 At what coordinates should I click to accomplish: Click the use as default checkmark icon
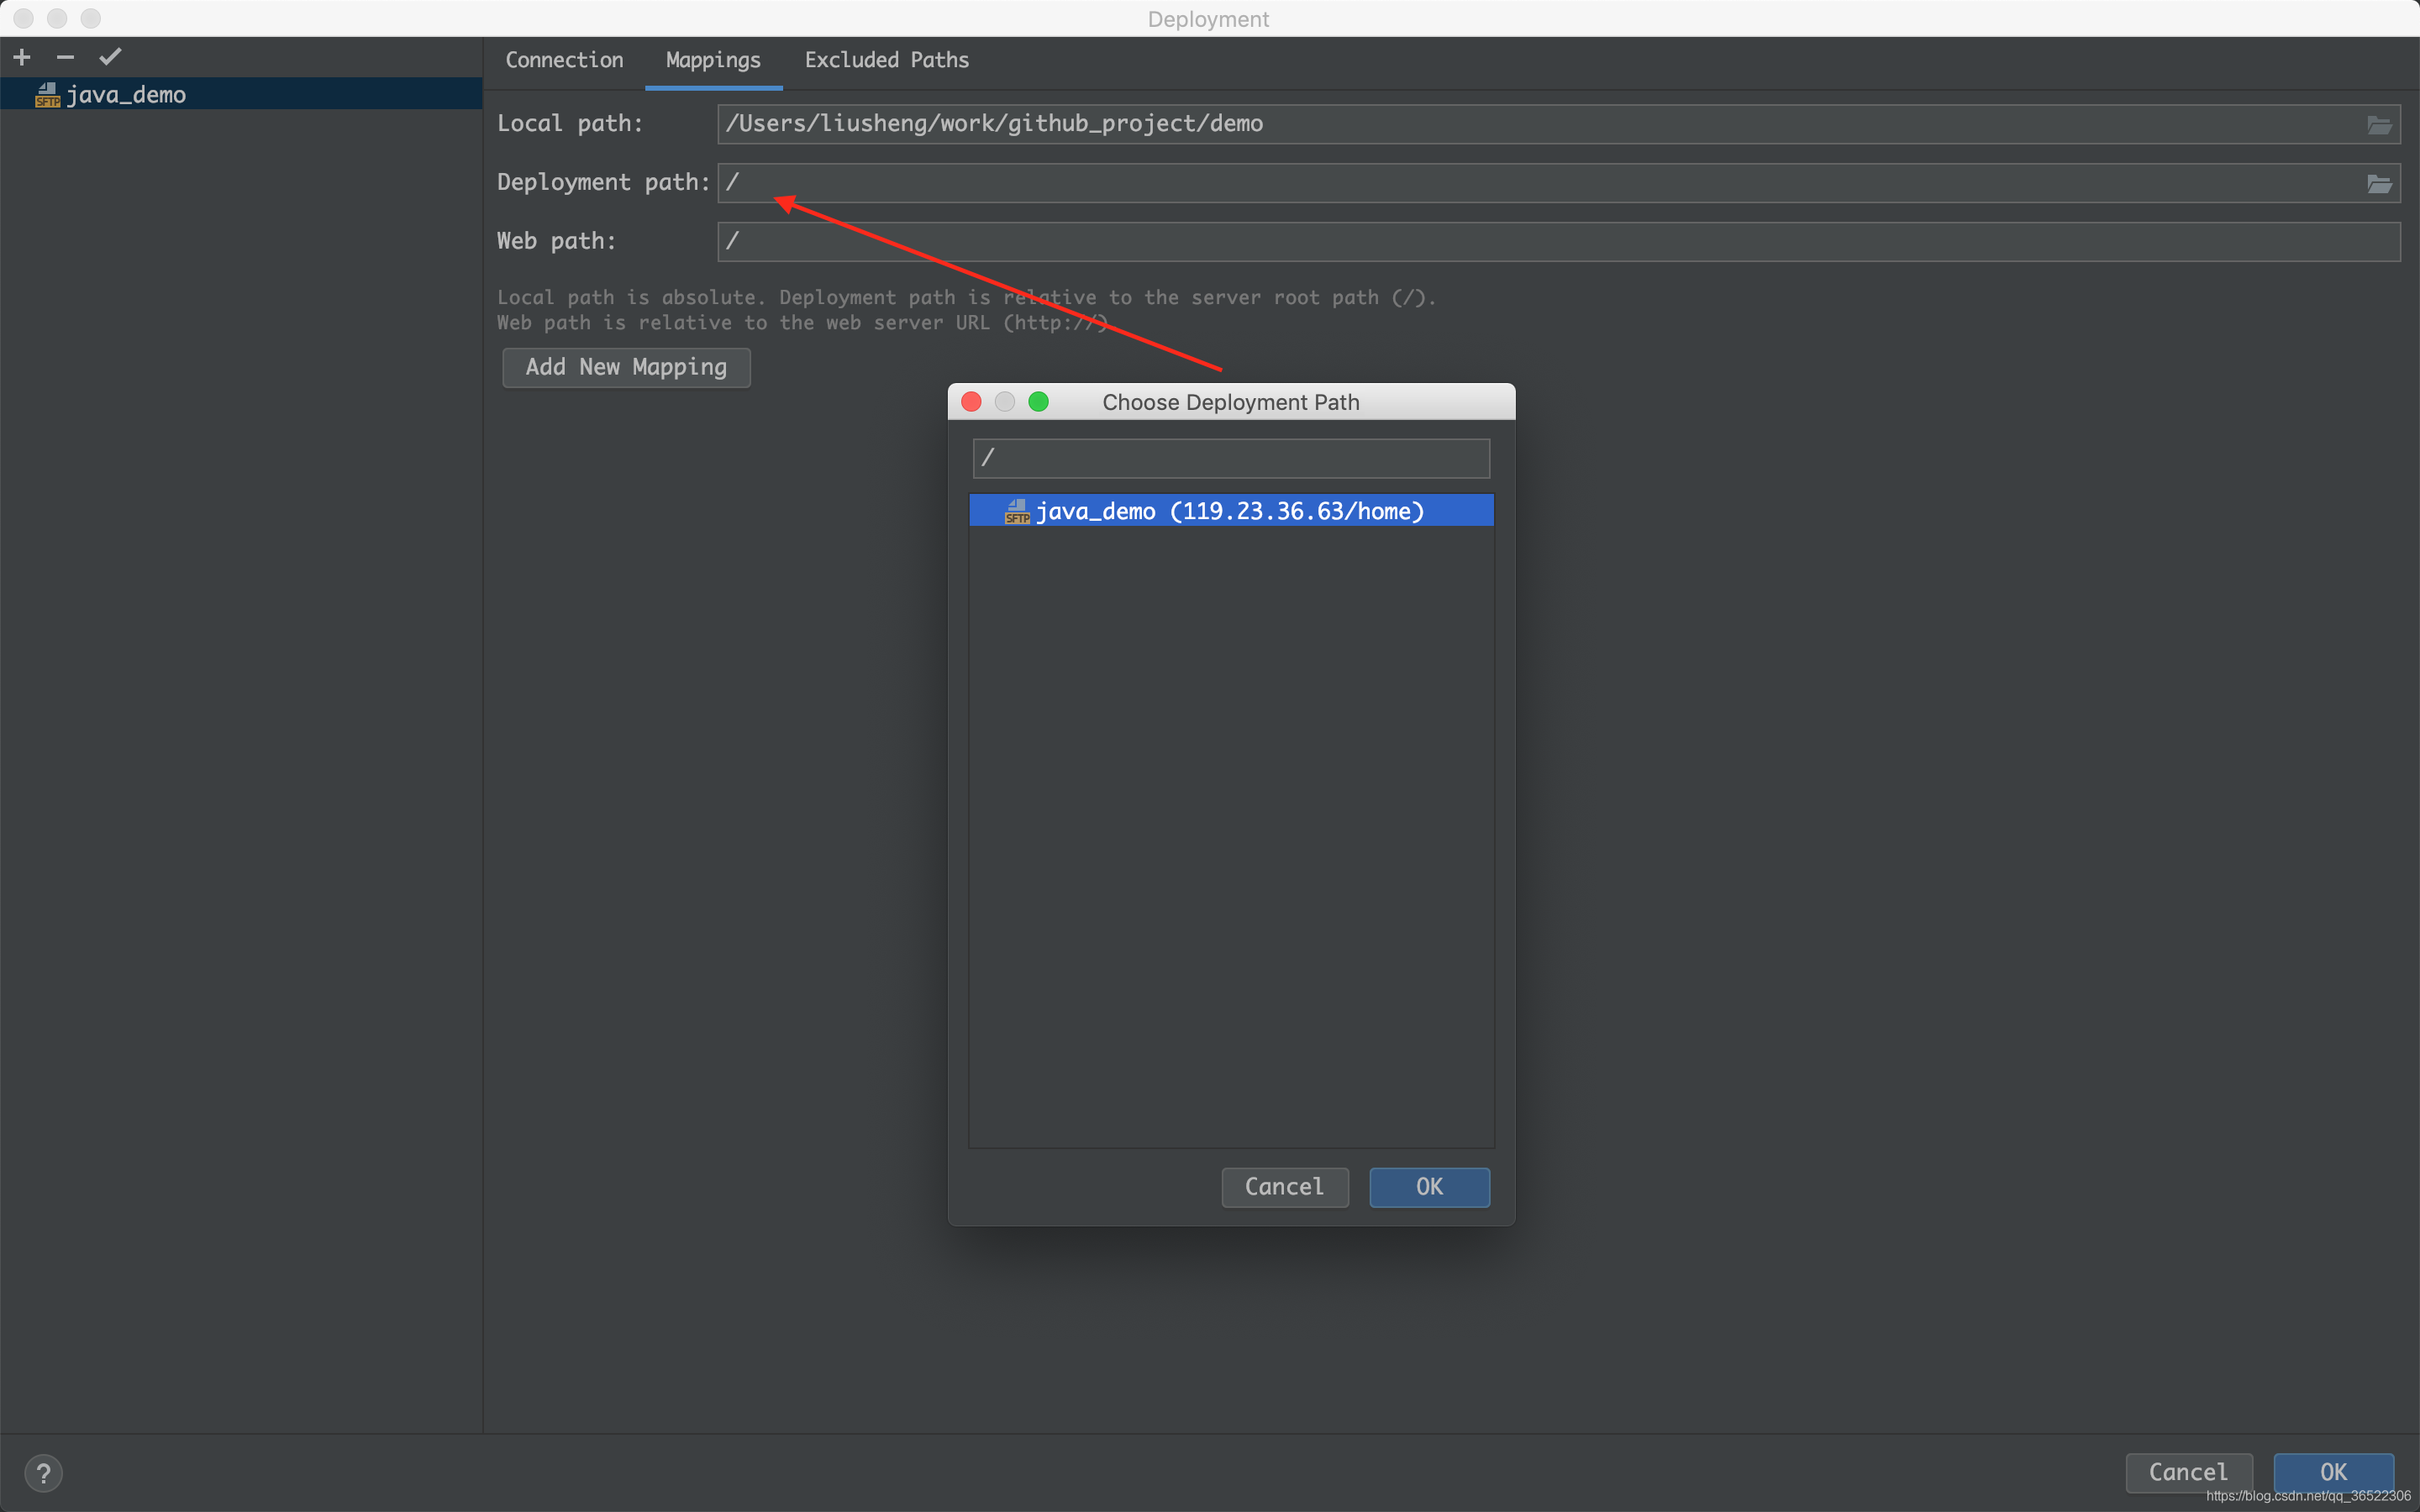coord(110,57)
